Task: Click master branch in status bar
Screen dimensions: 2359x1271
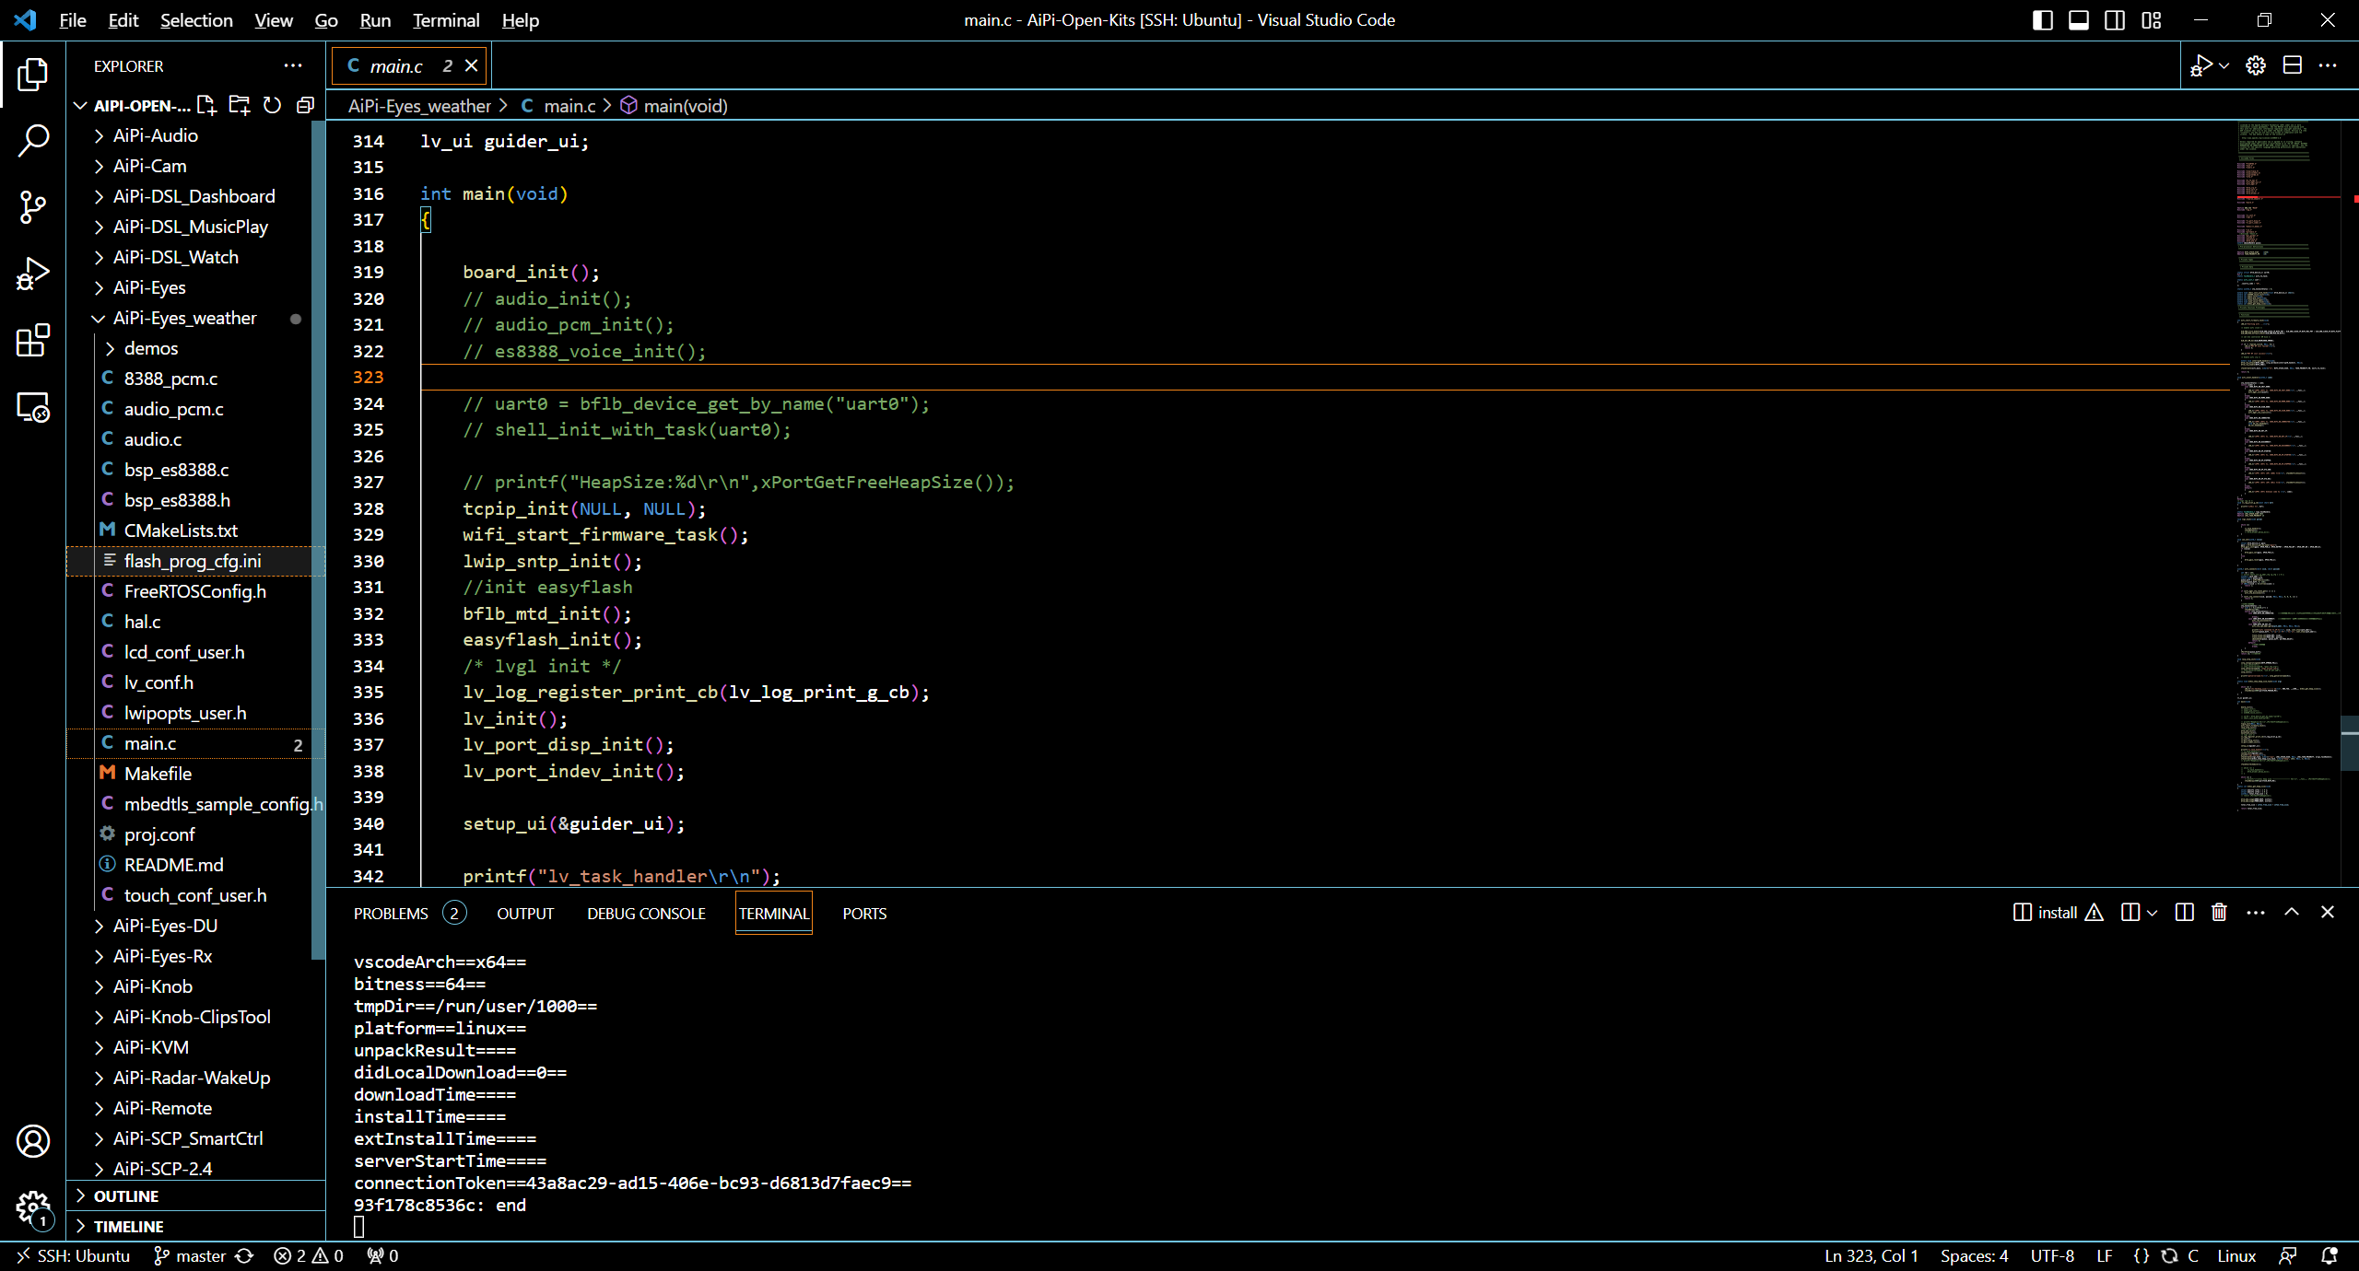Action: click(x=190, y=1255)
